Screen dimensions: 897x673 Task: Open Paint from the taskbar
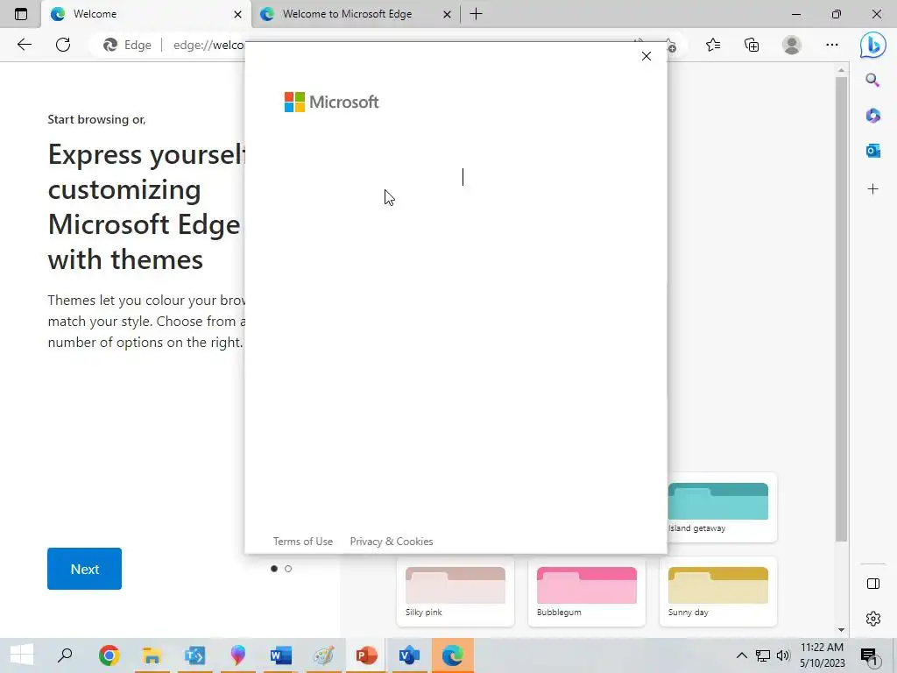click(x=323, y=655)
